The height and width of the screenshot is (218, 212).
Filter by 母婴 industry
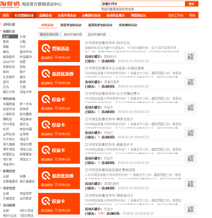[x=23, y=62]
